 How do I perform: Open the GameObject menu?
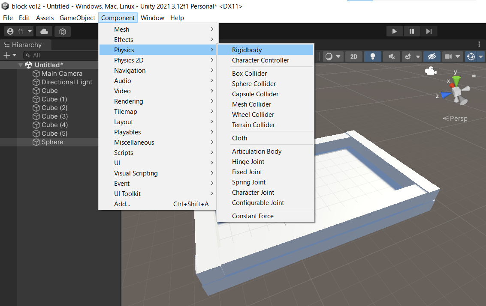[77, 18]
